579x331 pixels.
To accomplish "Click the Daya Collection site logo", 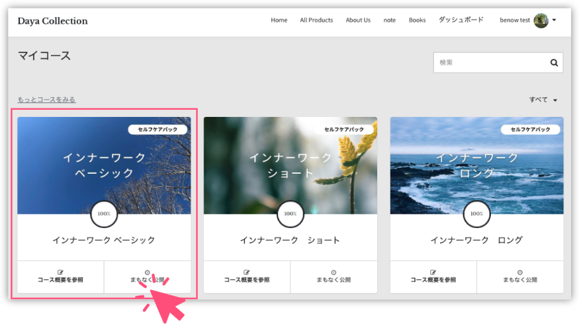I will point(53,21).
